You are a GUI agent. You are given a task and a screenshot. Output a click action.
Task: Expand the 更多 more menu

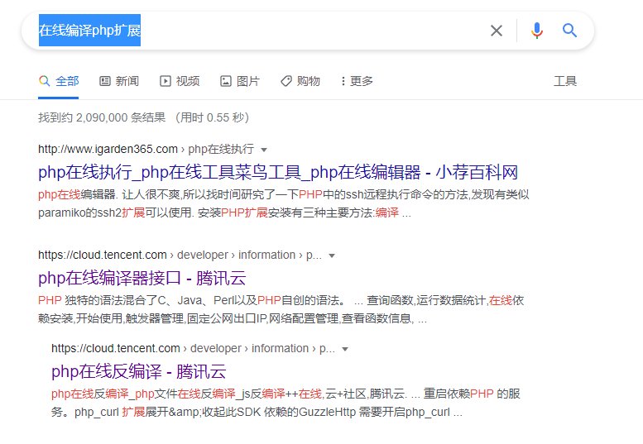[357, 81]
